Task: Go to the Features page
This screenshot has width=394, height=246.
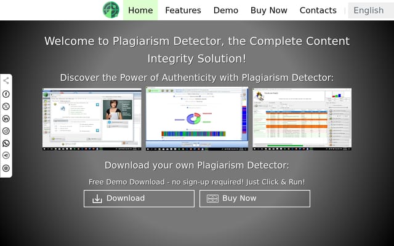Action: point(183,10)
